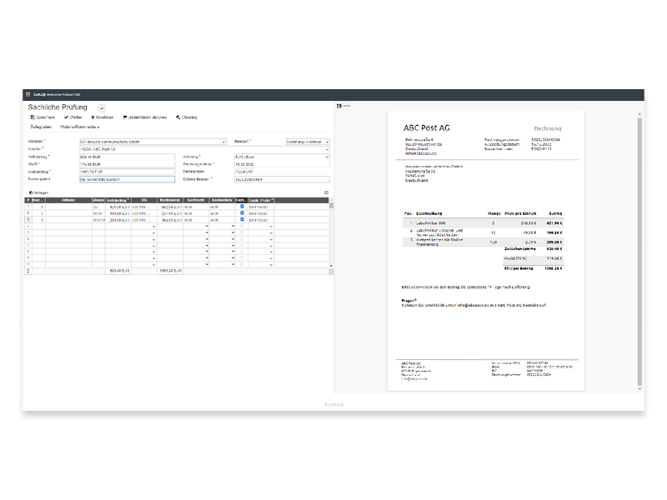Open the Sachl. Prüfer dropdown in row 6
Viewport: 667px width, 500px height.
coord(271,239)
